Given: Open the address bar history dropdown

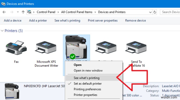Looking at the screenshot, I should click(x=150, y=12).
